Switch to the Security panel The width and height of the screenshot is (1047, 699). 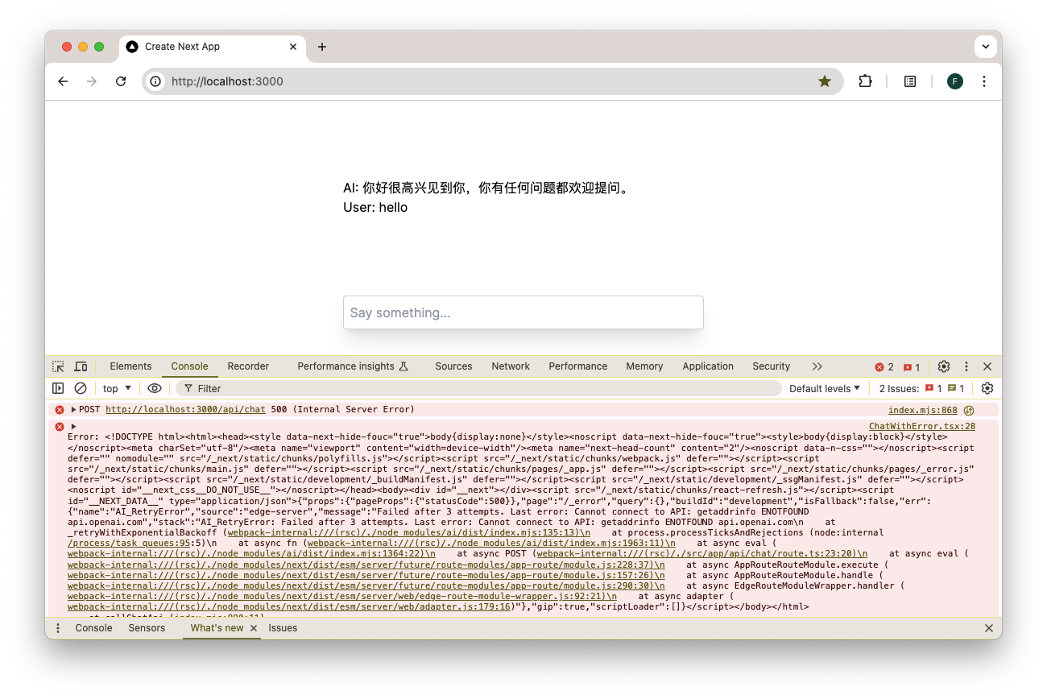pos(772,366)
